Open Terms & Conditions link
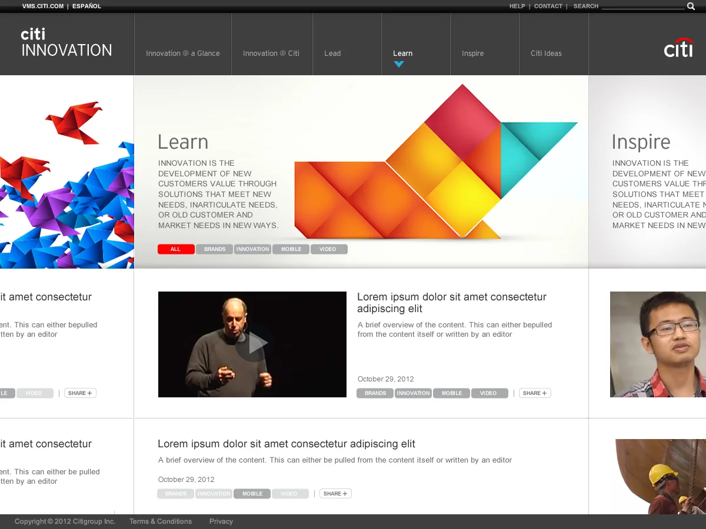The image size is (706, 529). 161,521
